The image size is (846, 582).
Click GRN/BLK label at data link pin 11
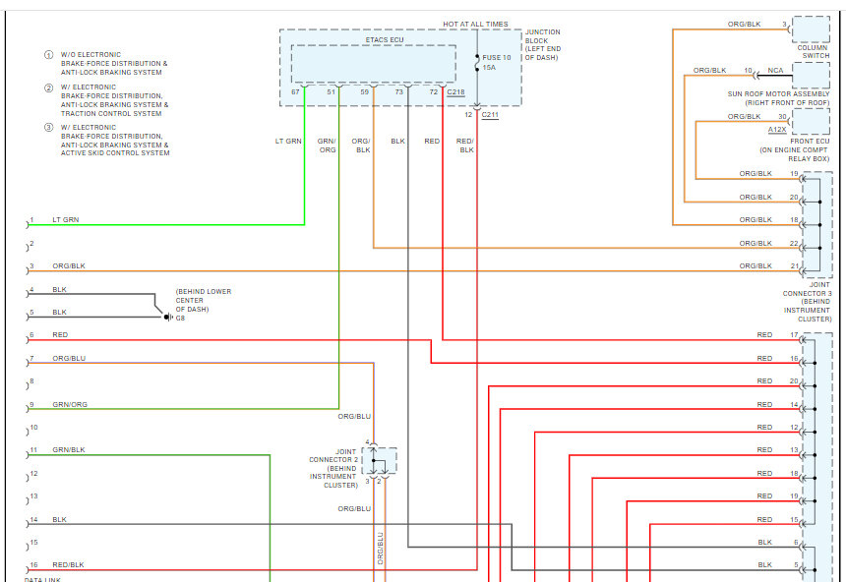[x=69, y=450]
